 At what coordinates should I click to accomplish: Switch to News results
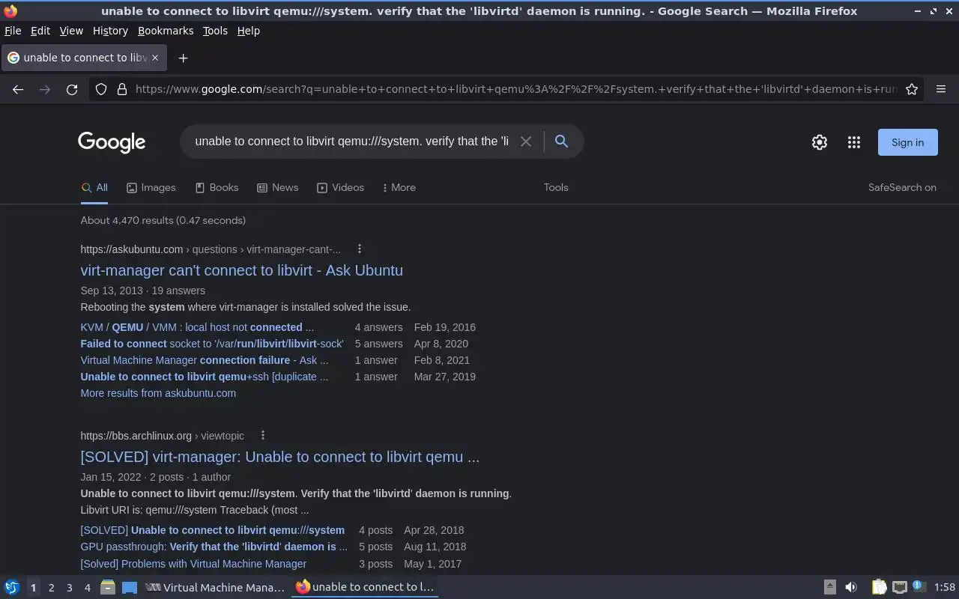point(277,188)
